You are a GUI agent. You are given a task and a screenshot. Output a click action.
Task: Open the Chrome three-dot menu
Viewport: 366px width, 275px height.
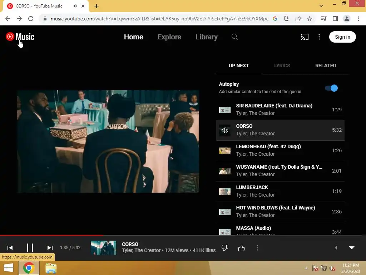[x=358, y=19]
